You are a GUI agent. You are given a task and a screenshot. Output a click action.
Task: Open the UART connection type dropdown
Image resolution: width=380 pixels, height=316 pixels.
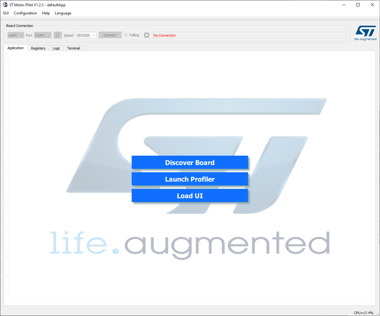[16, 35]
